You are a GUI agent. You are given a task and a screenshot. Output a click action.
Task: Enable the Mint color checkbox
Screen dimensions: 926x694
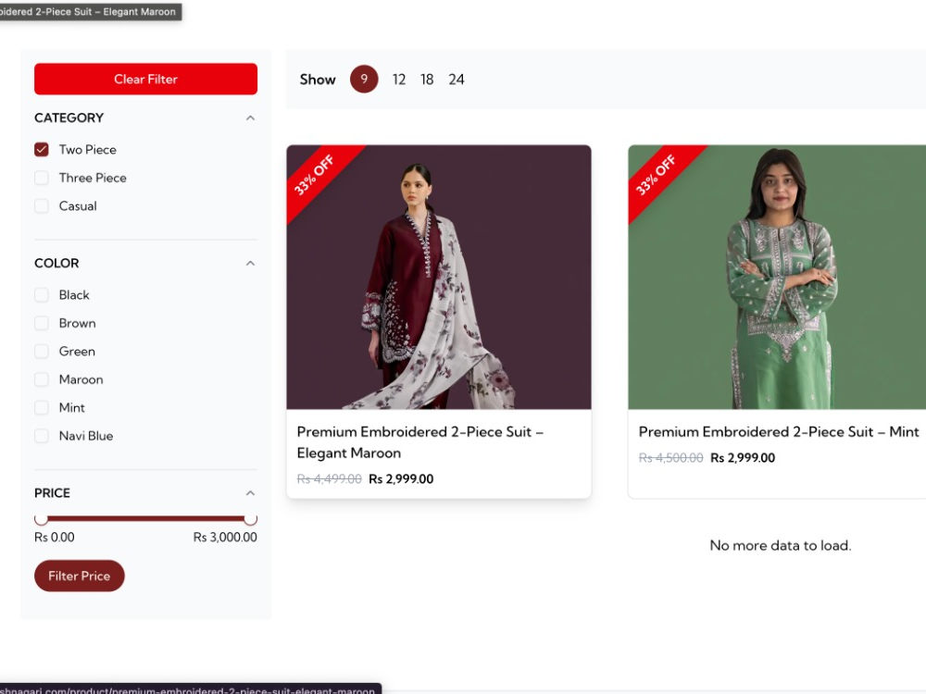[x=42, y=408]
